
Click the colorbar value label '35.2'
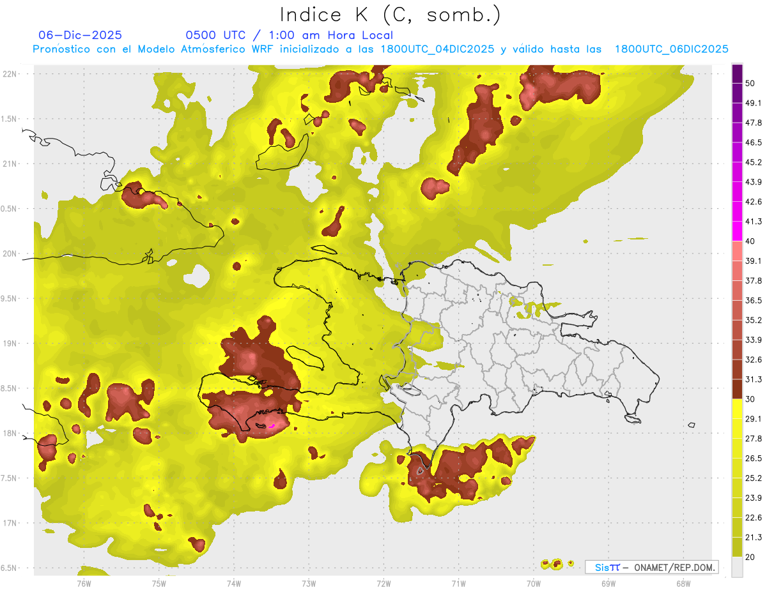753,320
